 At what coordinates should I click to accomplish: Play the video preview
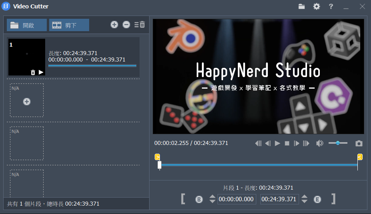(x=277, y=143)
